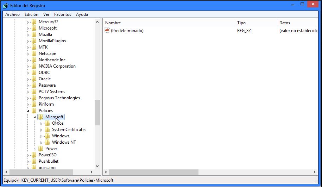Expand the NVIDIA Corporation key
The image size is (322, 187).
click(28, 67)
